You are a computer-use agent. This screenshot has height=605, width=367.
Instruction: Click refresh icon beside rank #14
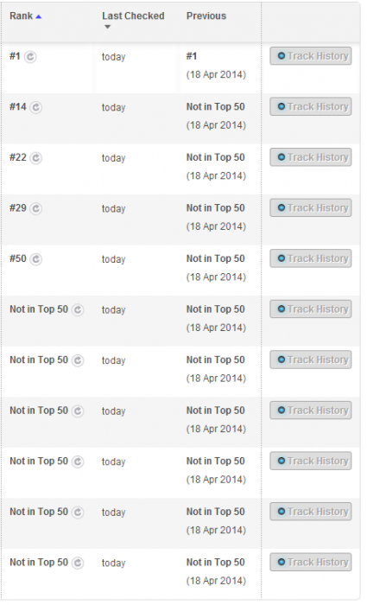pos(36,107)
